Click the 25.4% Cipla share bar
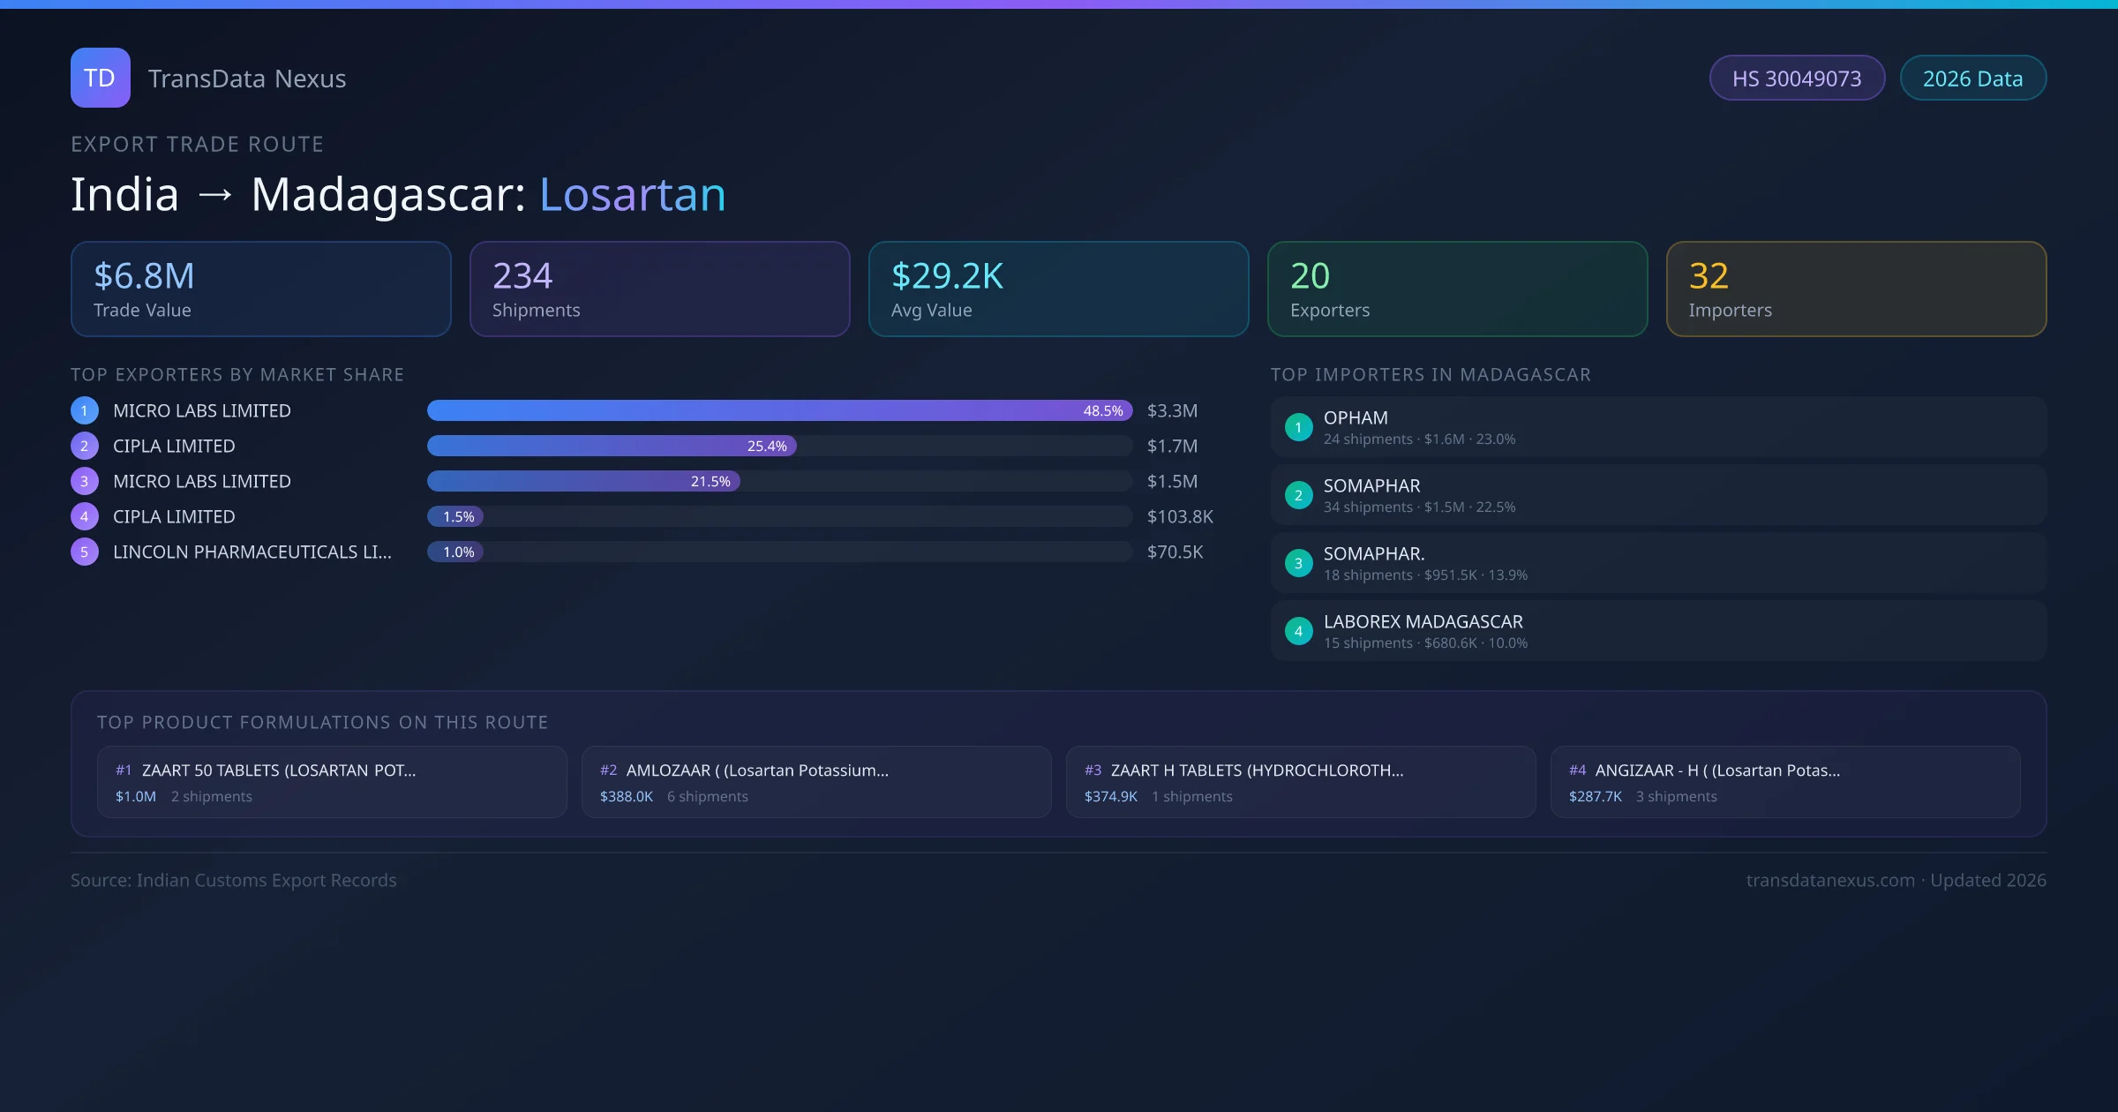This screenshot has width=2118, height=1112. click(612, 446)
